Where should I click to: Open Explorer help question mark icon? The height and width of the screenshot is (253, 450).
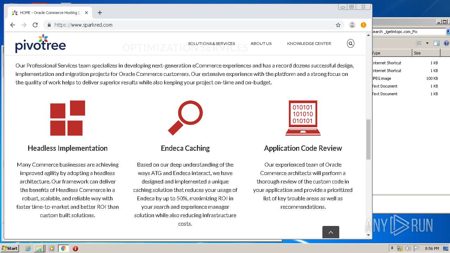coord(446,43)
